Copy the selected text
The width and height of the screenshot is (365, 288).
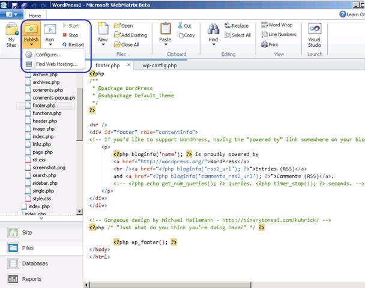[x=186, y=35]
